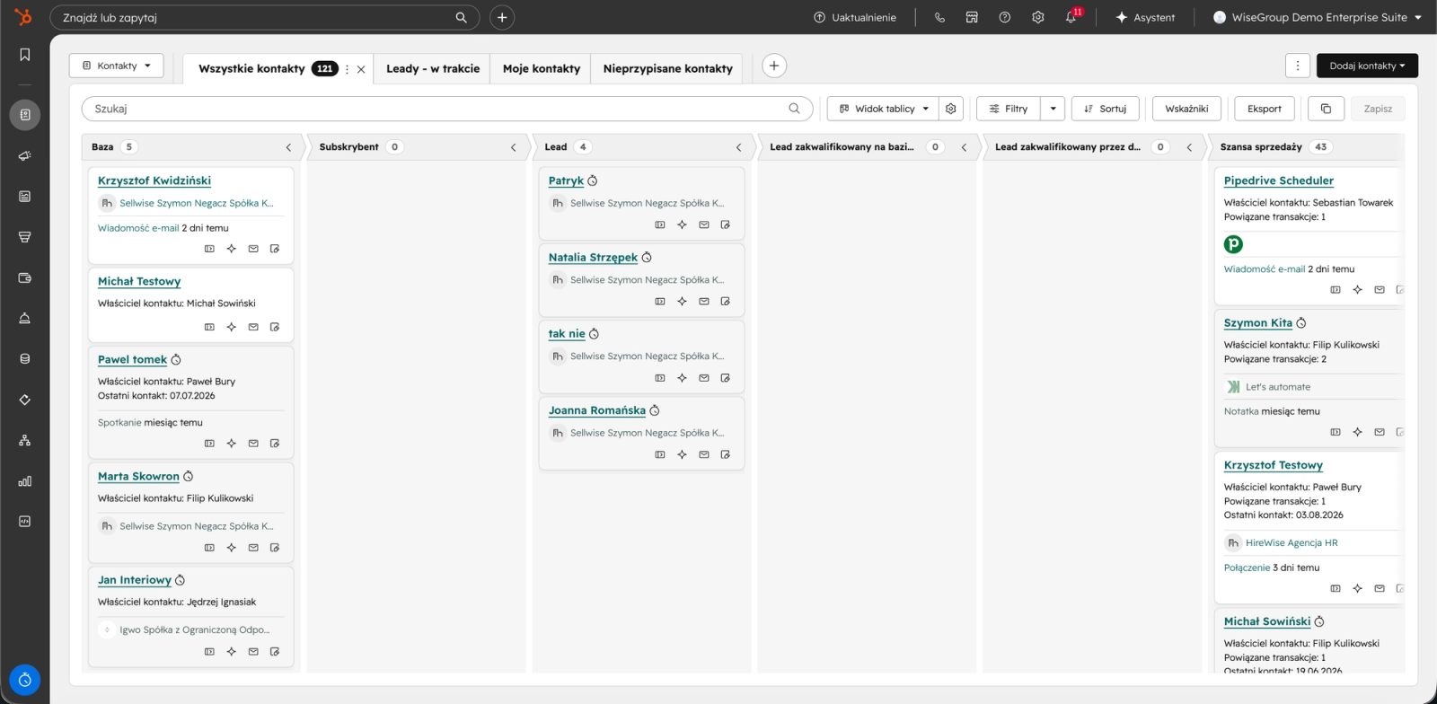Open the phone calling icon in top bar
Viewport: 1437px width, 704px height.
point(939,17)
